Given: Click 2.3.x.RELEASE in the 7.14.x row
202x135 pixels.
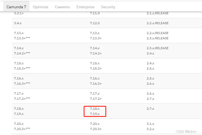Looking at the screenshot, I should [158, 48].
